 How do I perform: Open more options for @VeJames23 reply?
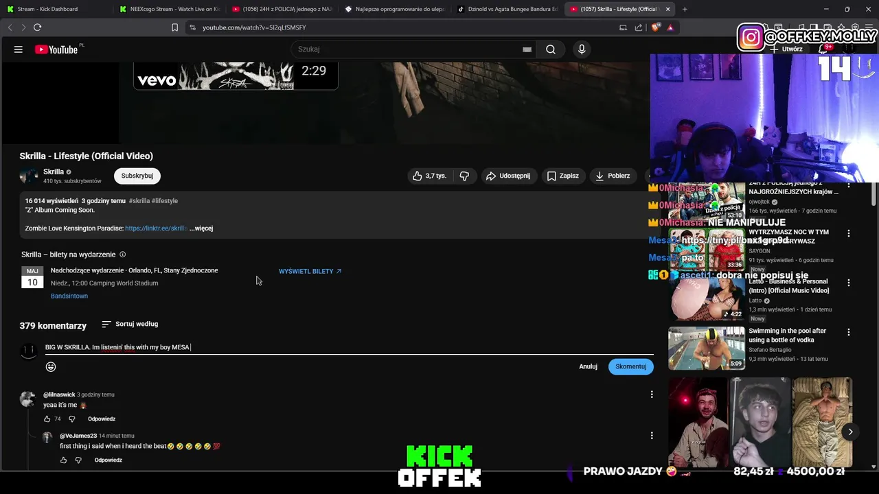[x=652, y=436]
